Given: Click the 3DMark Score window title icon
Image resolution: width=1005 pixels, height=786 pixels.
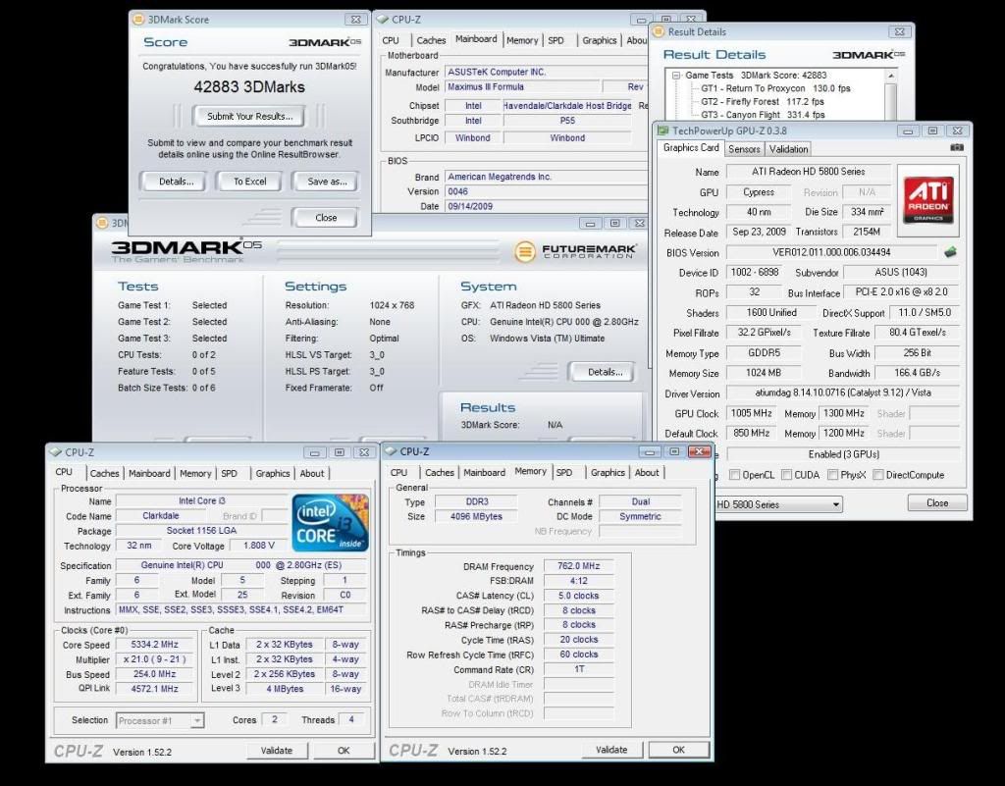Looking at the screenshot, I should 137,20.
